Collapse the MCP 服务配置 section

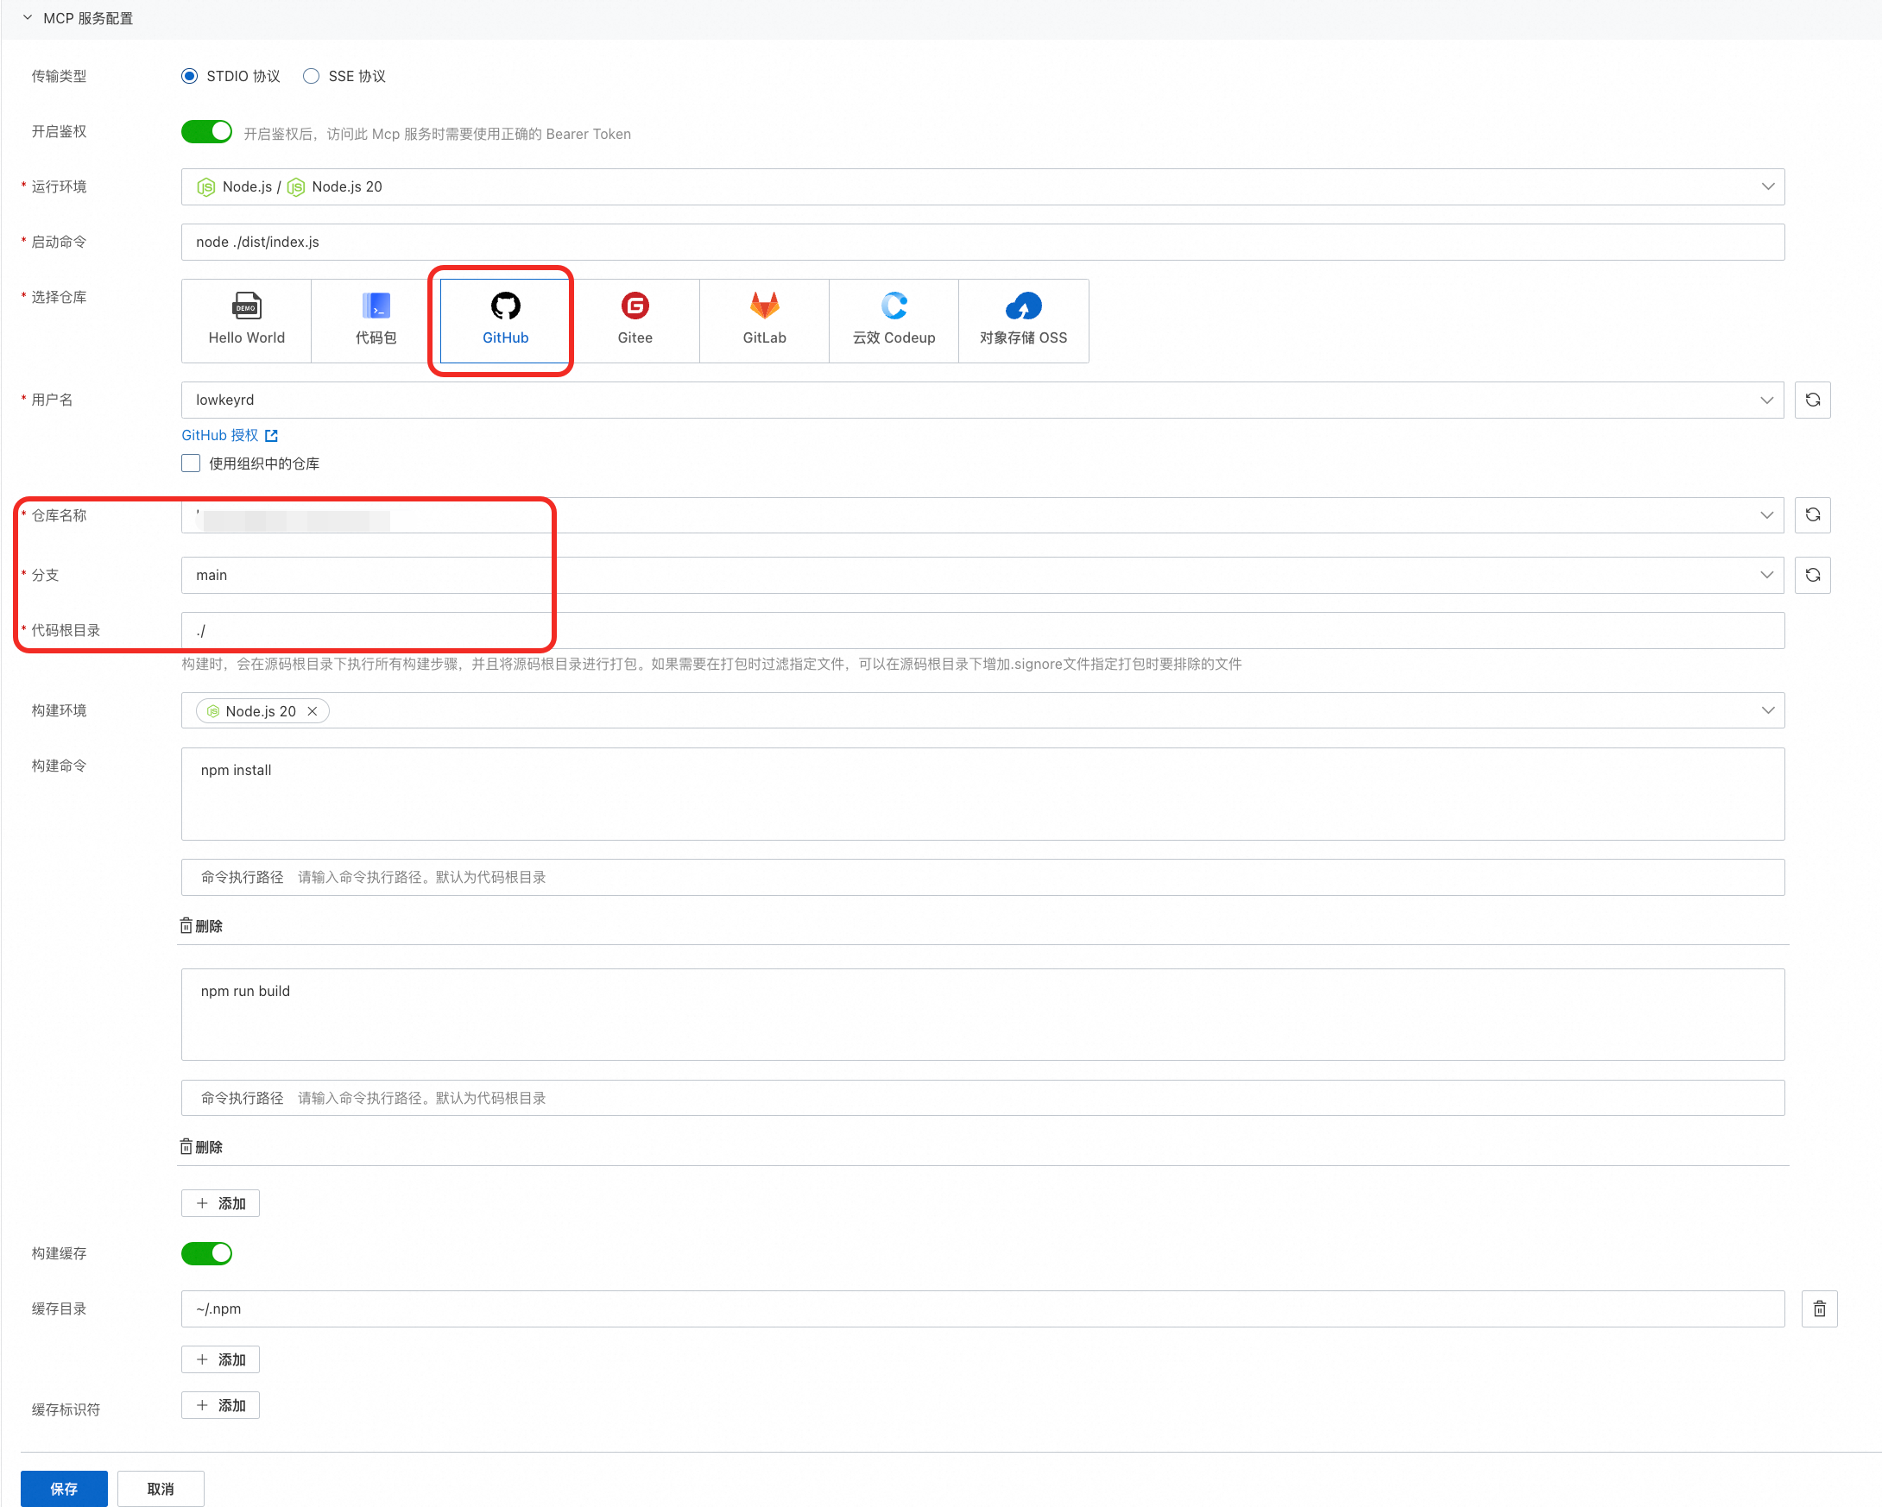[x=28, y=18]
